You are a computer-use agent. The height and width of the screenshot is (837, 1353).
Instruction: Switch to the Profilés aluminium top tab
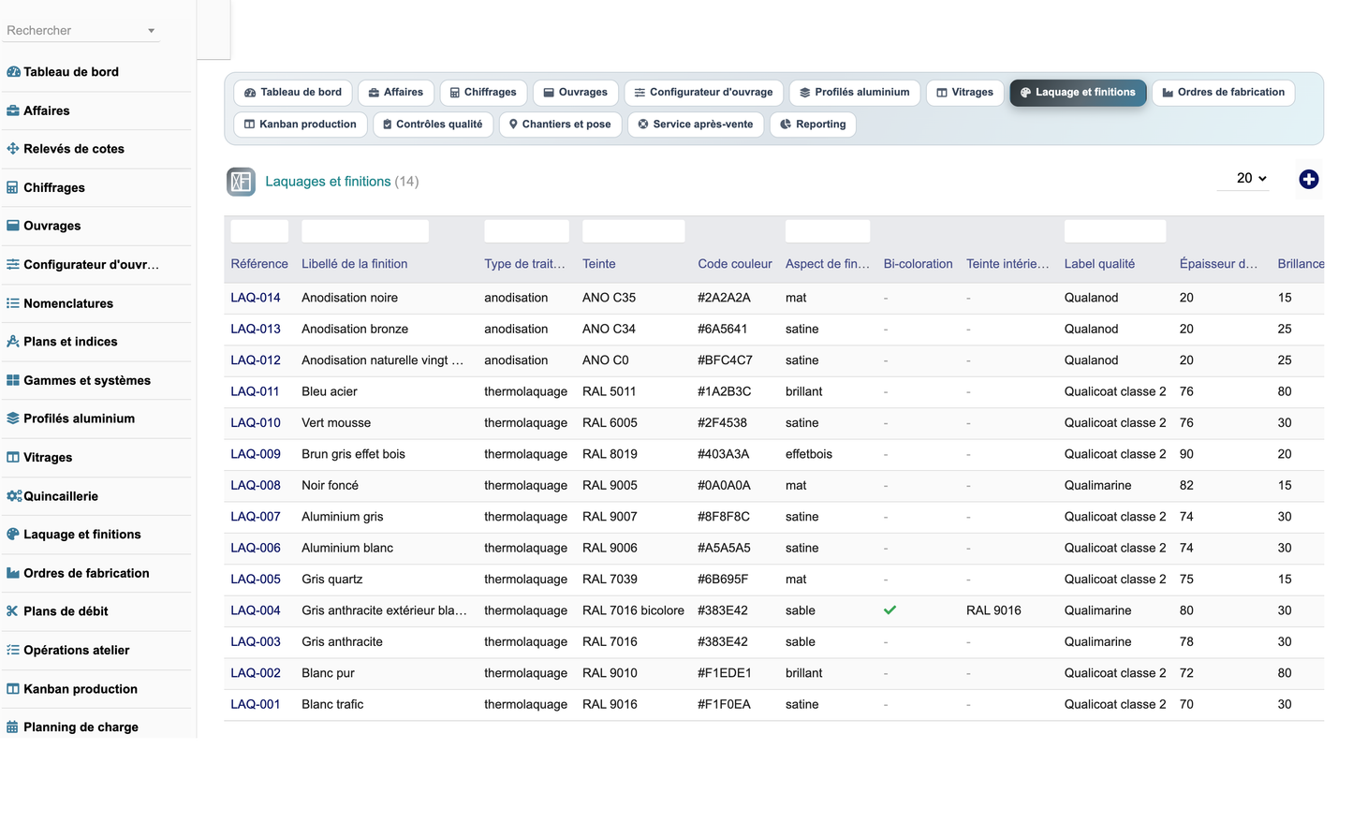pyautogui.click(x=855, y=93)
